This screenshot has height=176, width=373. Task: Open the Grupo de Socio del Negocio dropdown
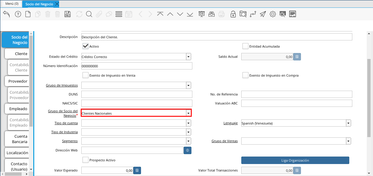tap(188, 113)
